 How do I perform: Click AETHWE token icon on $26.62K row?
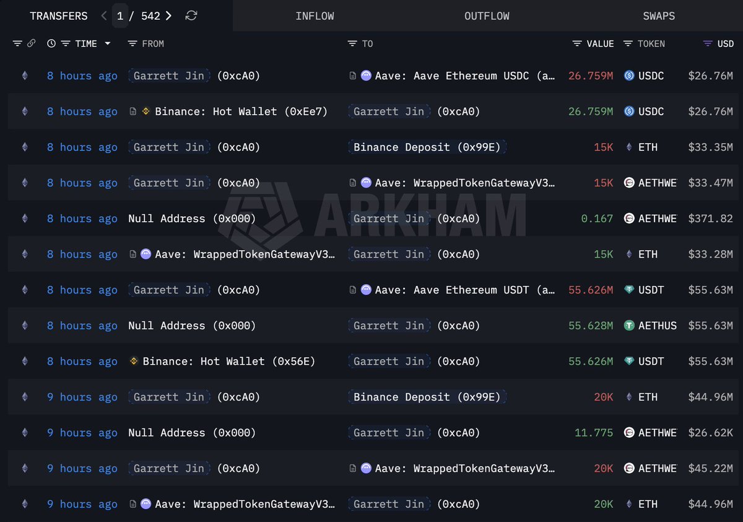coord(629,433)
